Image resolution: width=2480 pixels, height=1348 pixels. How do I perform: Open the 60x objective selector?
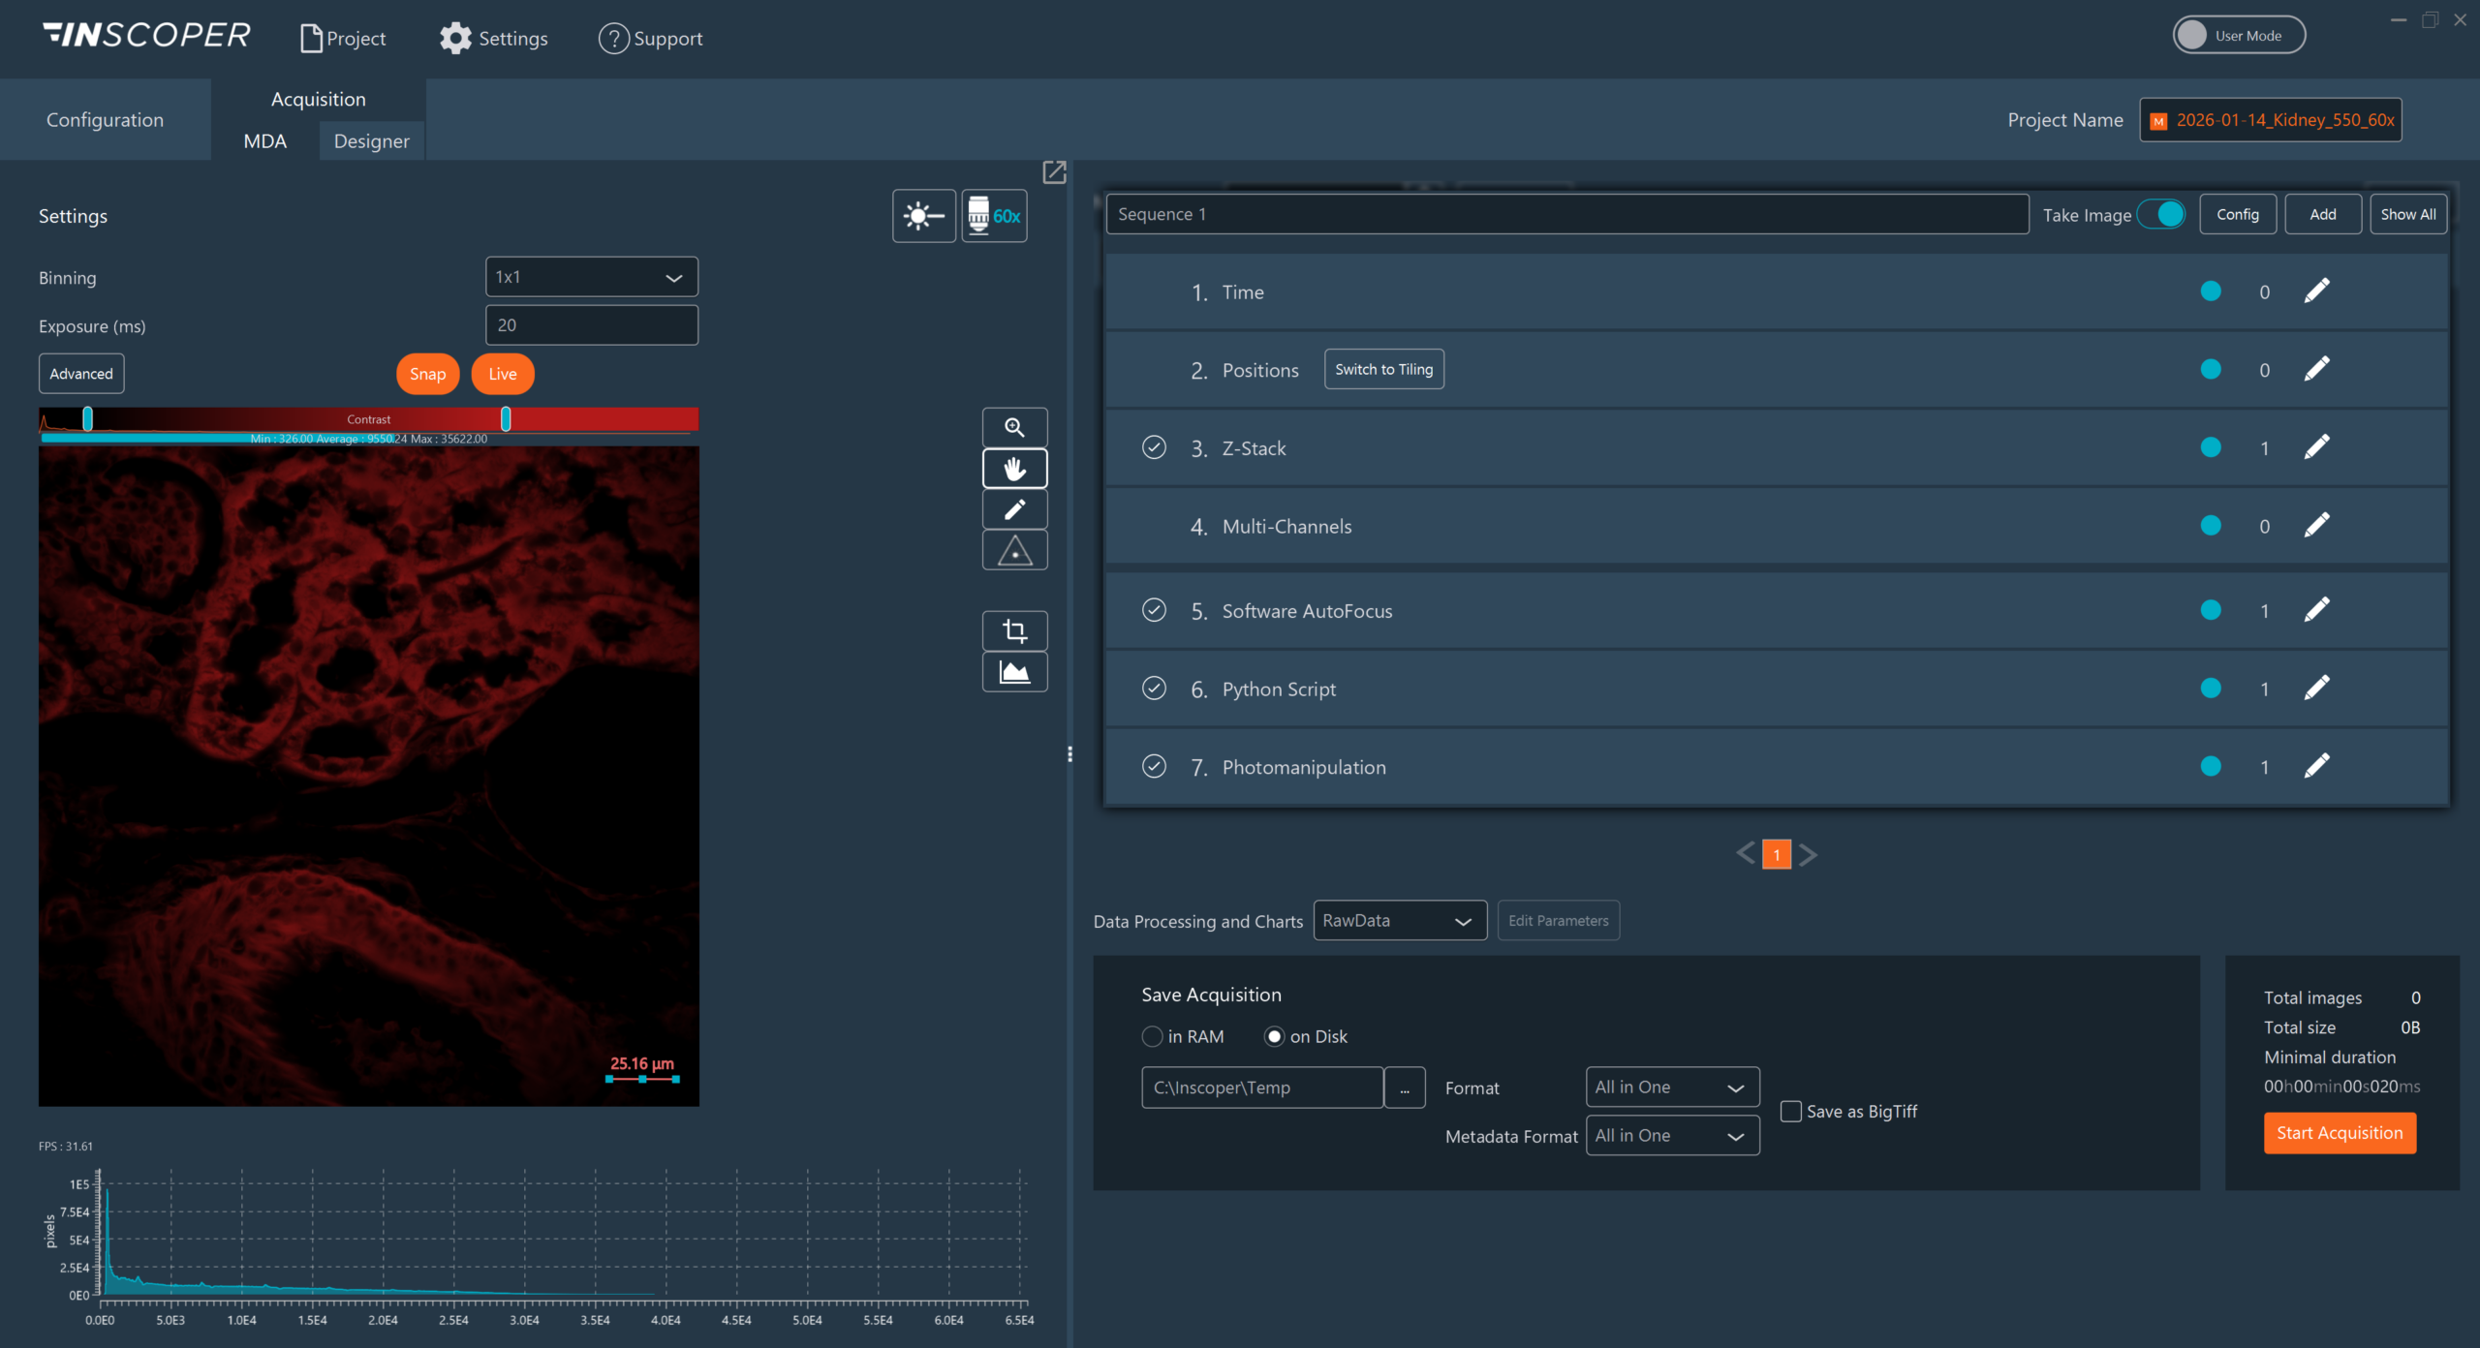994,216
